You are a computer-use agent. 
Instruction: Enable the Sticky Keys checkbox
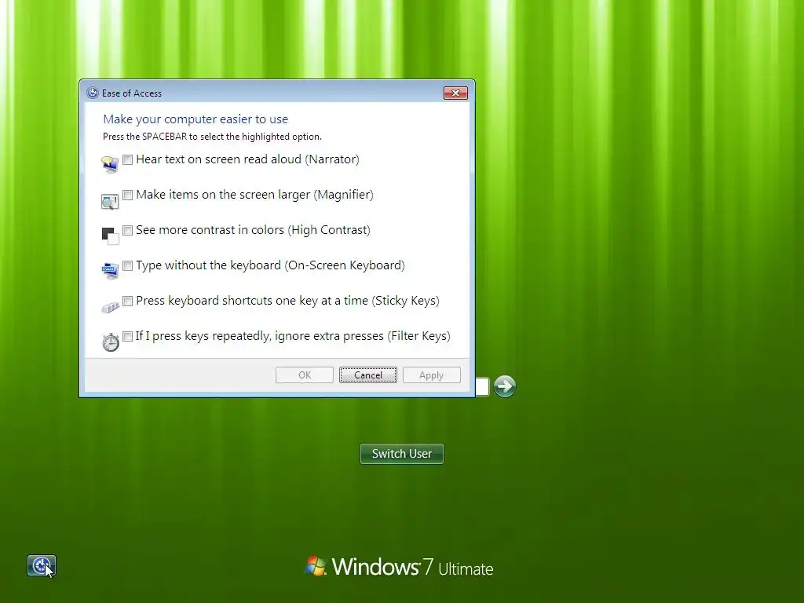click(x=128, y=301)
